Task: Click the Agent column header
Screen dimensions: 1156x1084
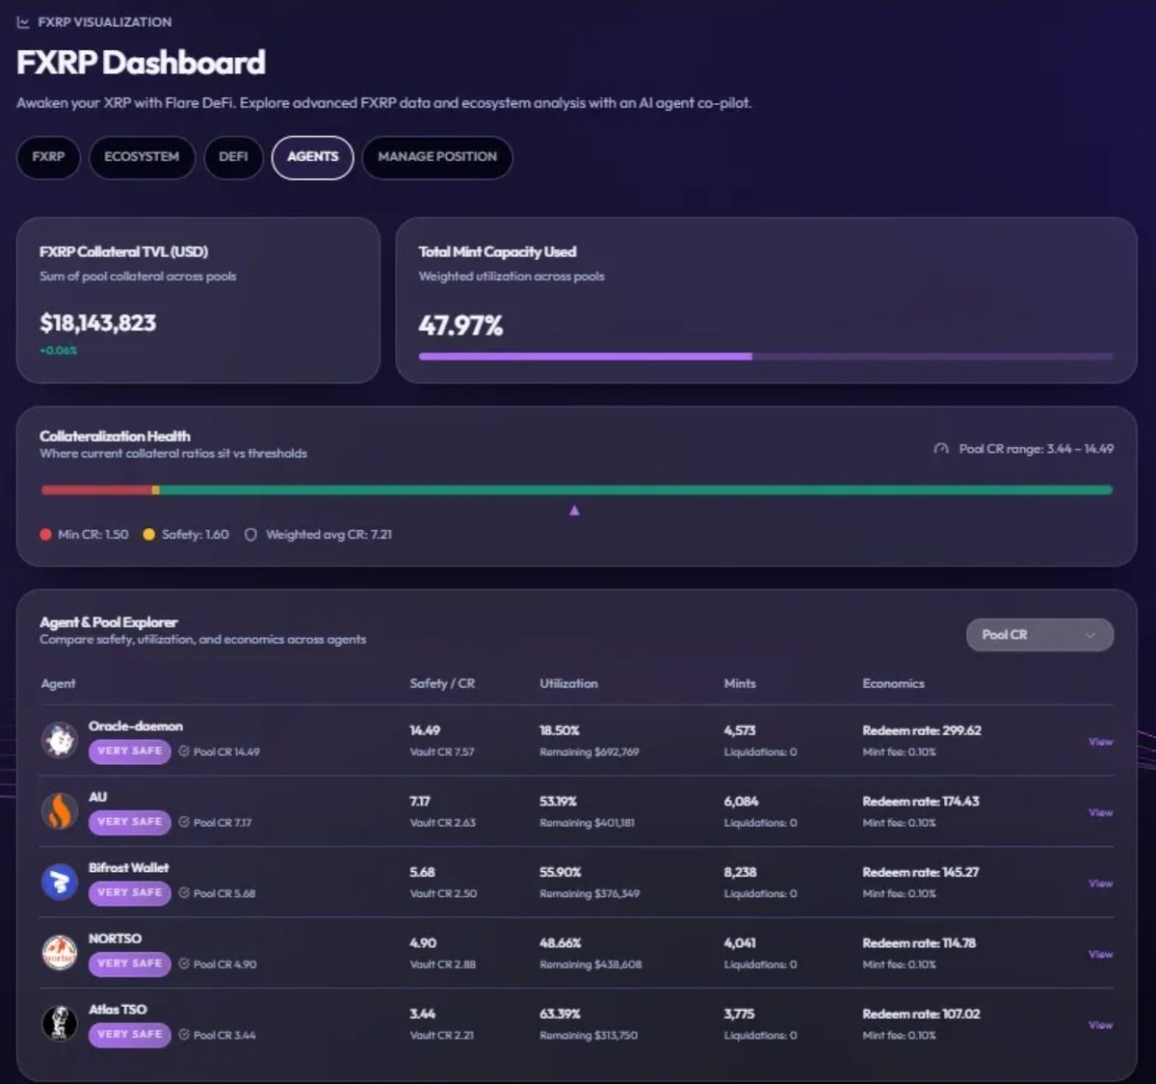Action: point(58,684)
